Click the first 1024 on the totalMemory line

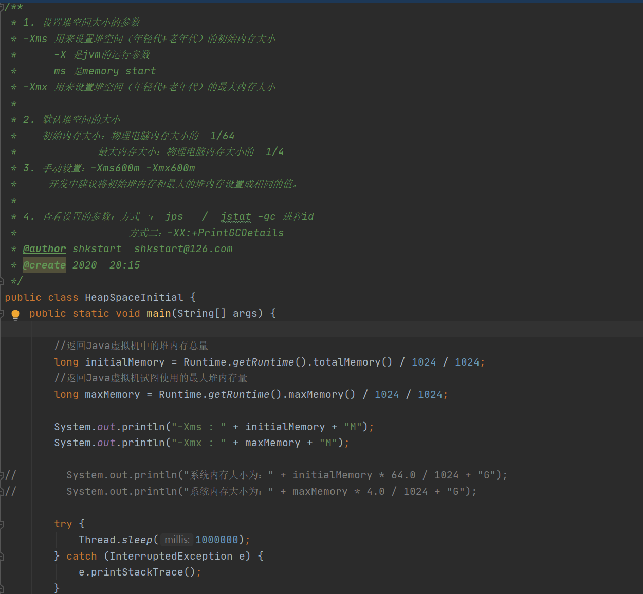(424, 362)
